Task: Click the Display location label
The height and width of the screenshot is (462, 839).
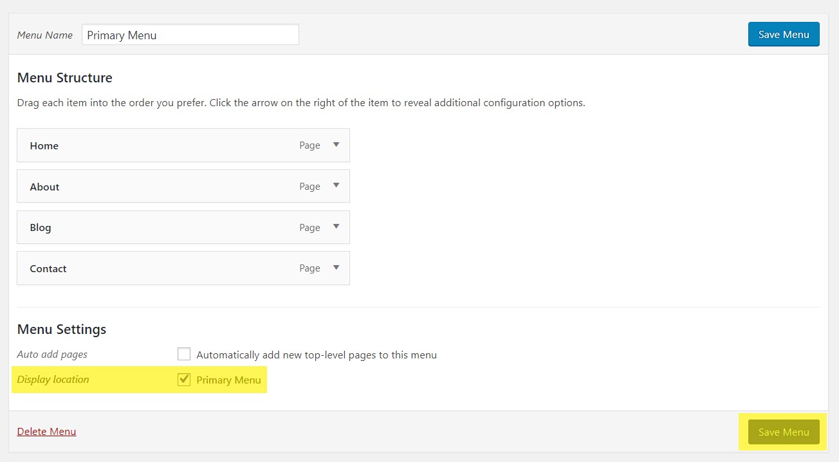Action: (53, 380)
